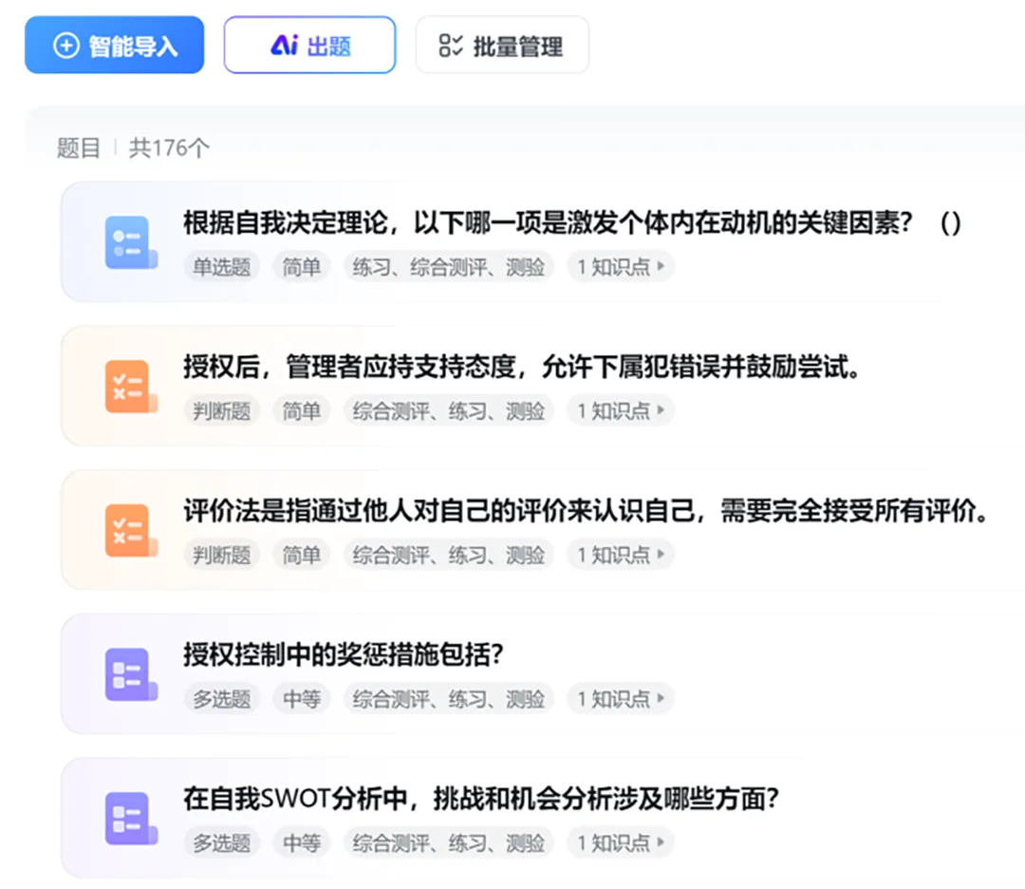
Task: Click 判断题 tag on 评价法 question
Action: (x=222, y=555)
